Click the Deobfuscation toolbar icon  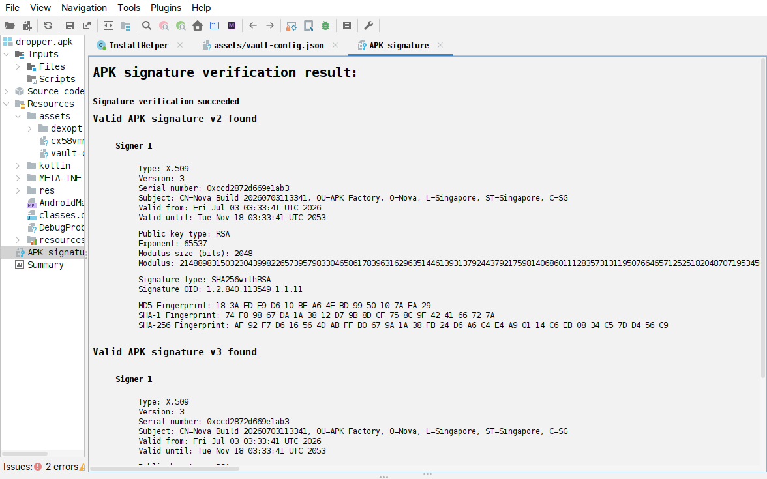pyautogui.click(x=308, y=25)
